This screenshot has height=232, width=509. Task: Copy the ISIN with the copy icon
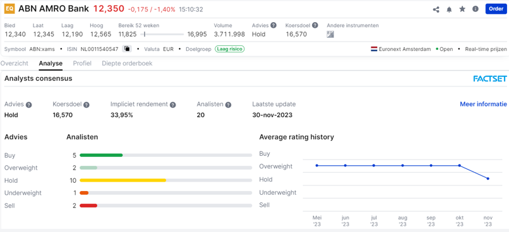pos(127,49)
